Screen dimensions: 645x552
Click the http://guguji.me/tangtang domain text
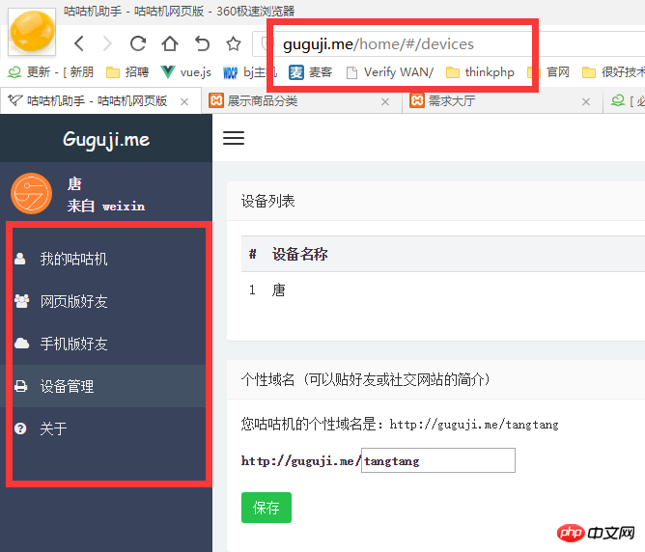(x=474, y=425)
